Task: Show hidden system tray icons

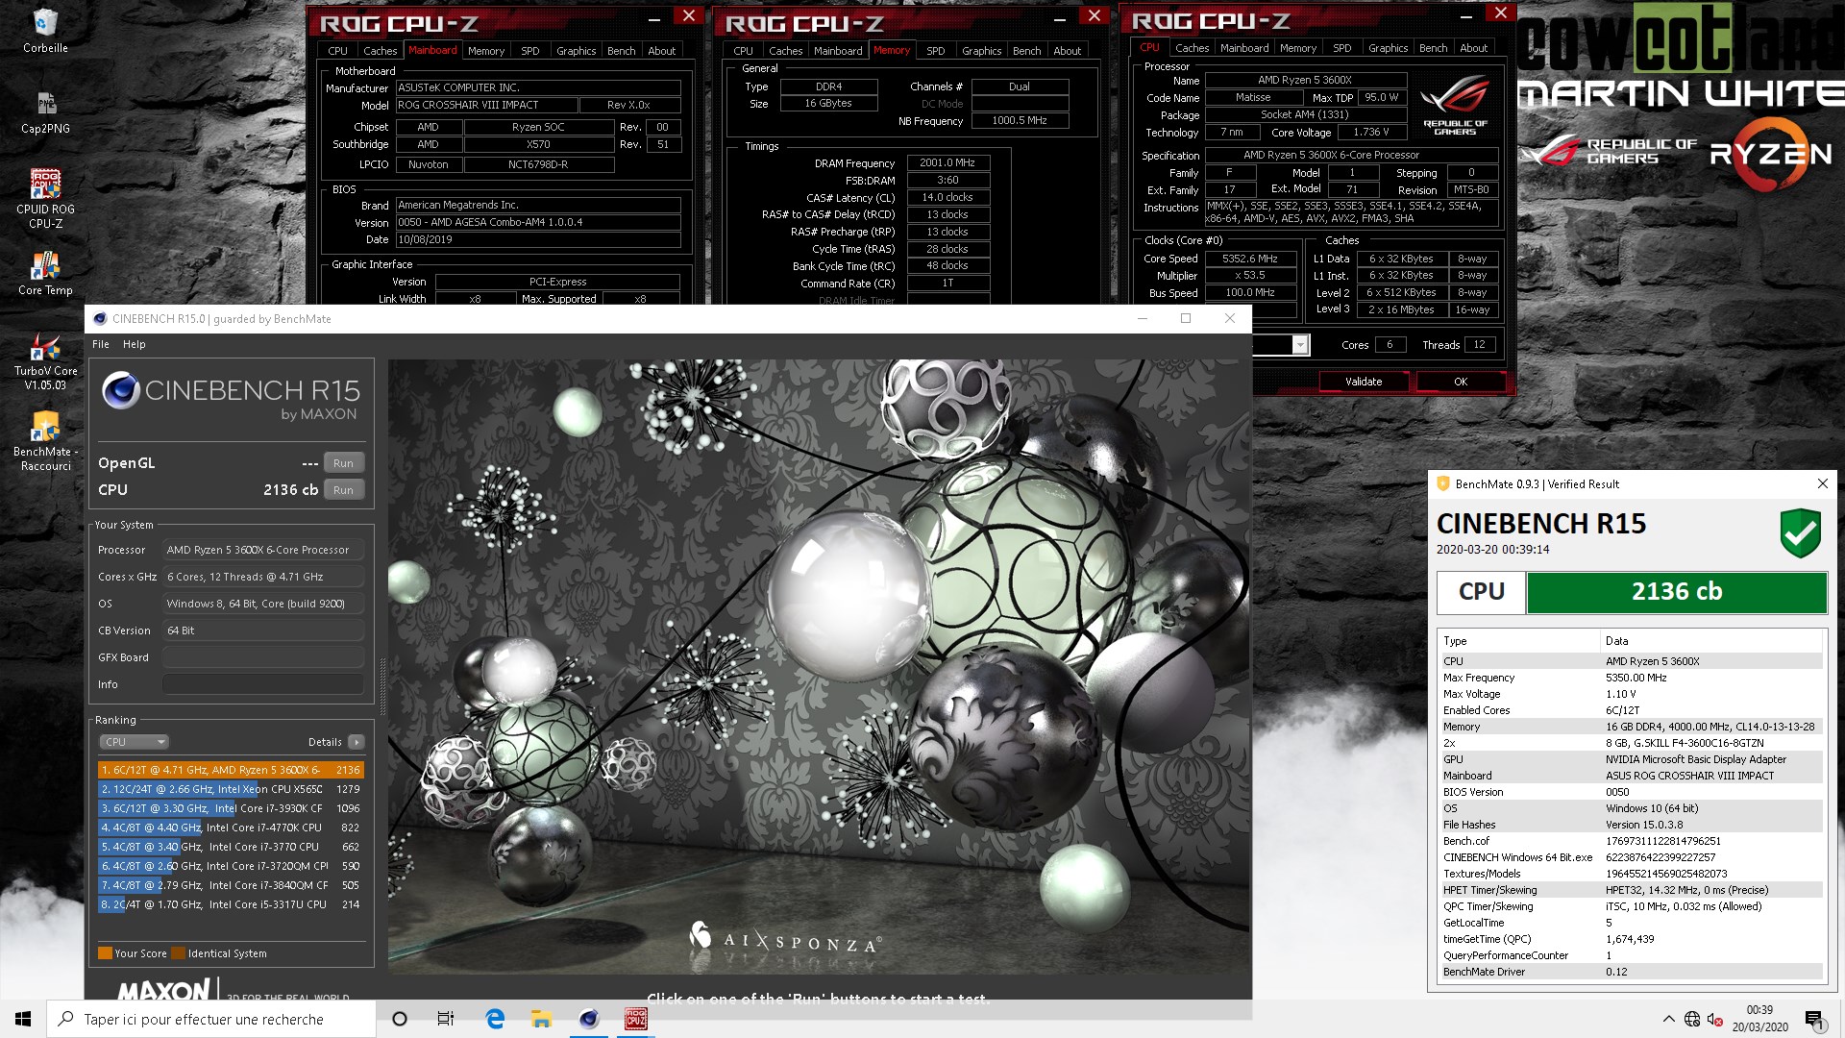Action: [1668, 1020]
